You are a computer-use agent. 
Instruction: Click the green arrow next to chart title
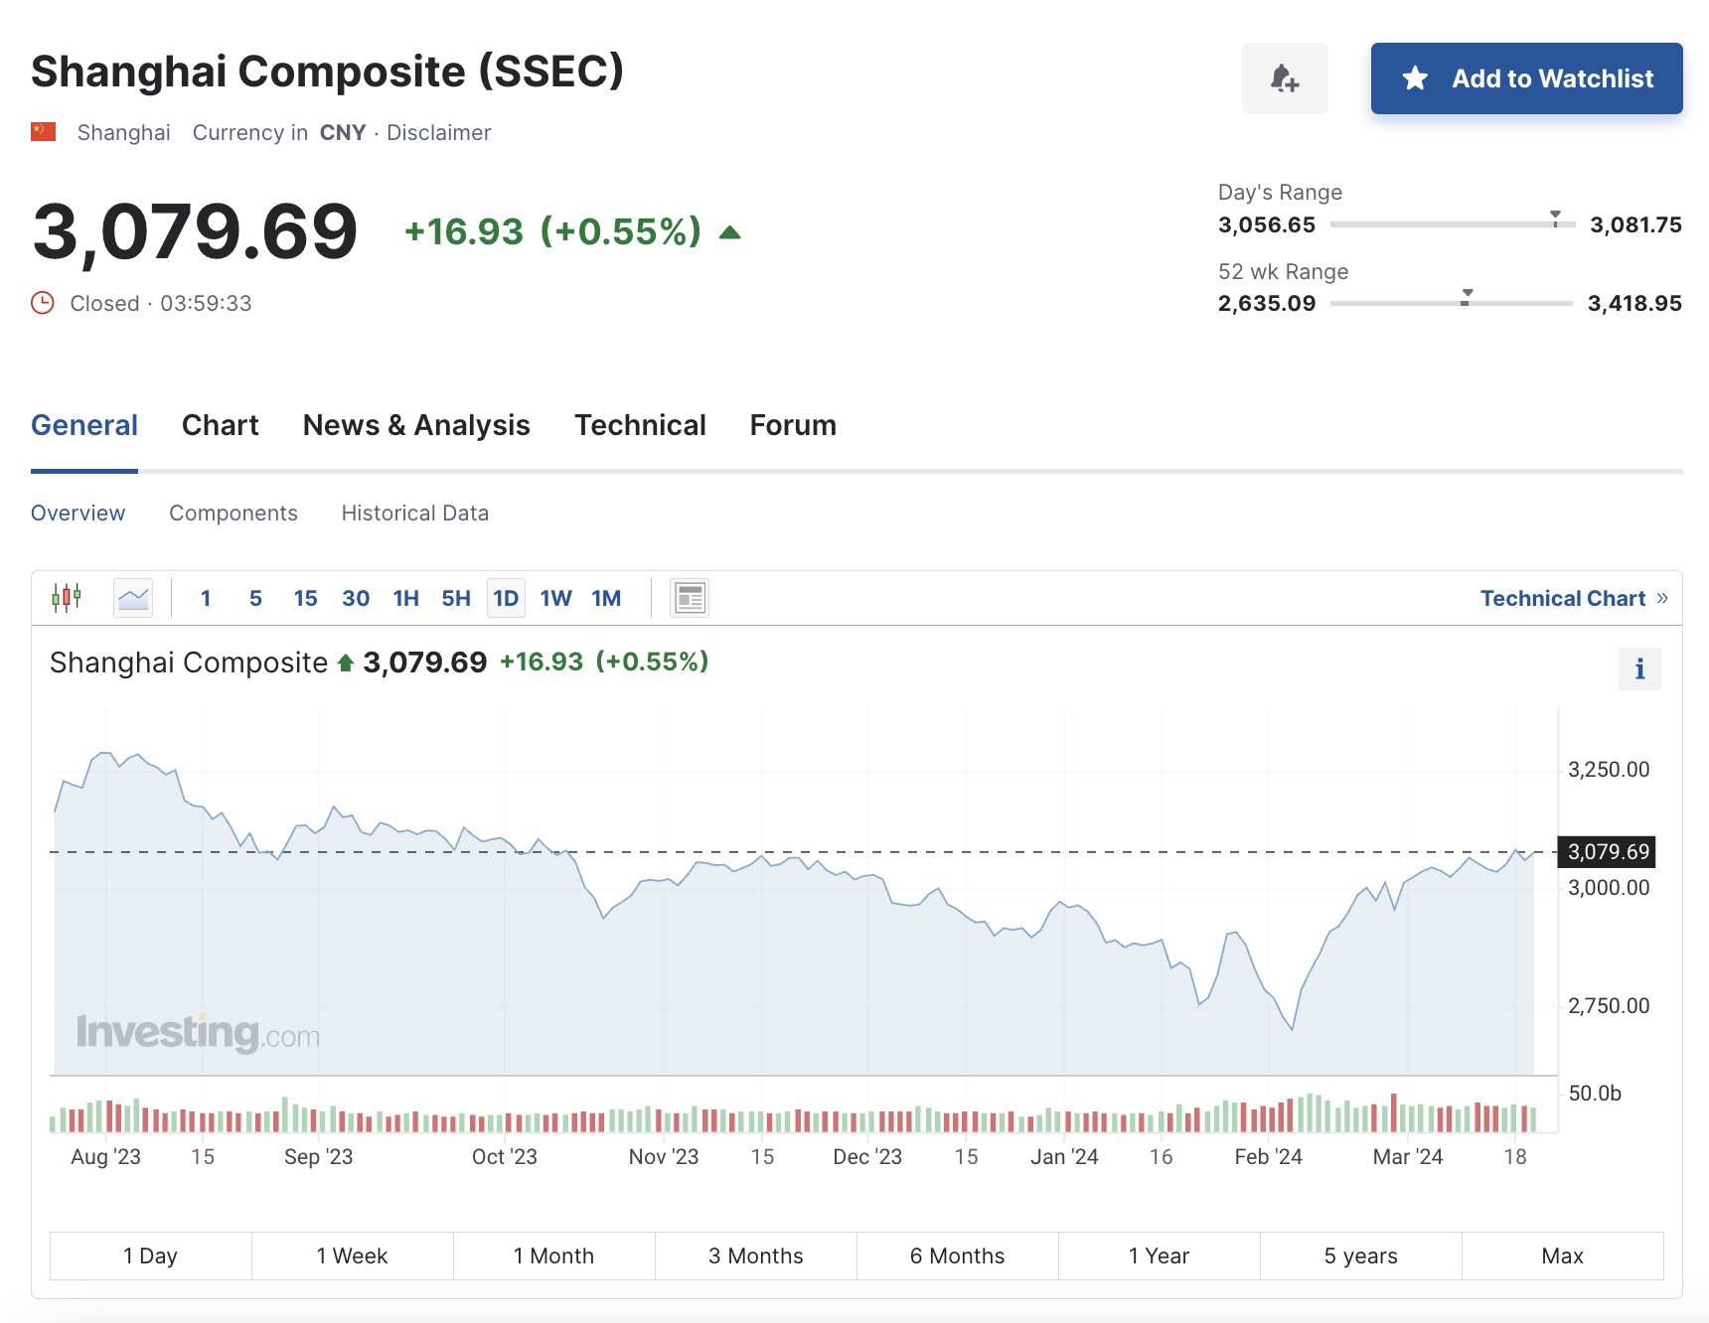(x=346, y=662)
